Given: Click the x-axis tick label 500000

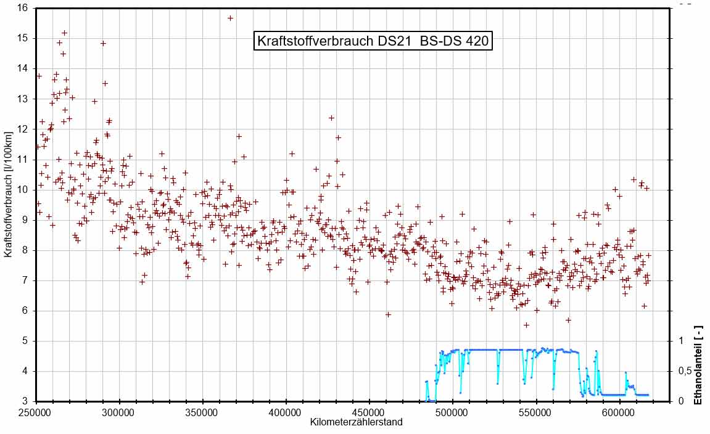Looking at the screenshot, I should 453,412.
